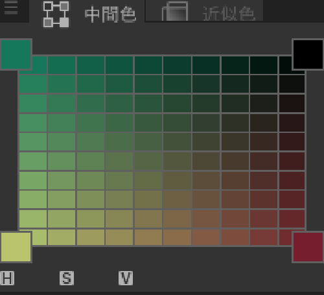Pick the second tile in bottom grid row
This screenshot has width=324, height=295.
[x=62, y=237]
